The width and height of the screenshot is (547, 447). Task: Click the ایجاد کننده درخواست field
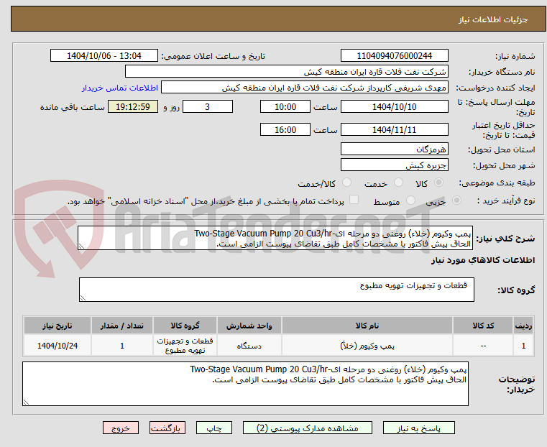[x=305, y=88]
